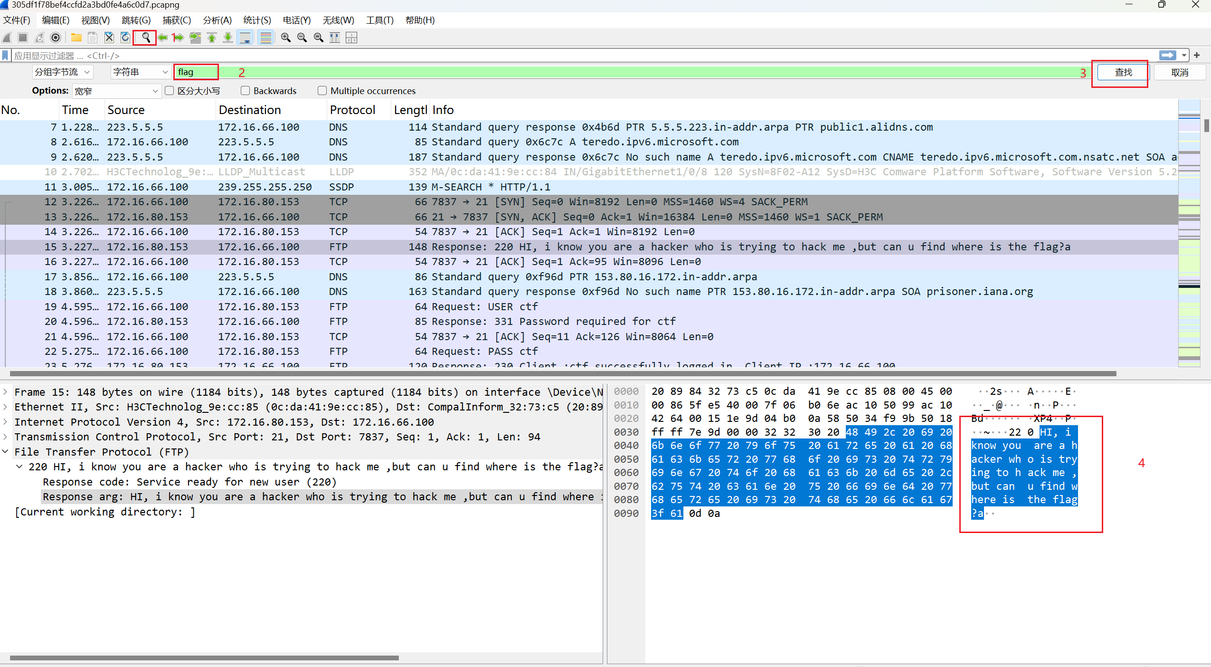Screen dimensions: 1211x667
Task: Collapse File Transfer Protocol tree node
Action: pos(5,452)
